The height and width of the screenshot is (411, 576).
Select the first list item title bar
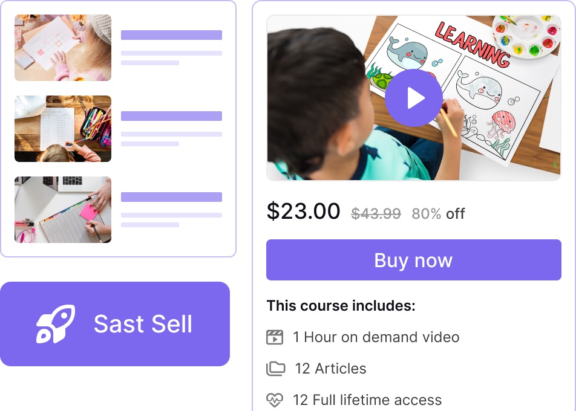coord(172,35)
